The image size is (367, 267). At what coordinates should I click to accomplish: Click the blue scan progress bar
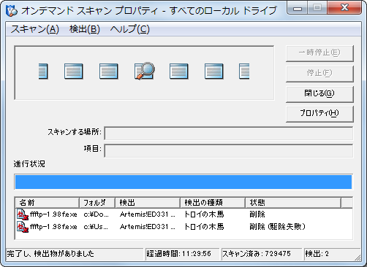point(183,182)
